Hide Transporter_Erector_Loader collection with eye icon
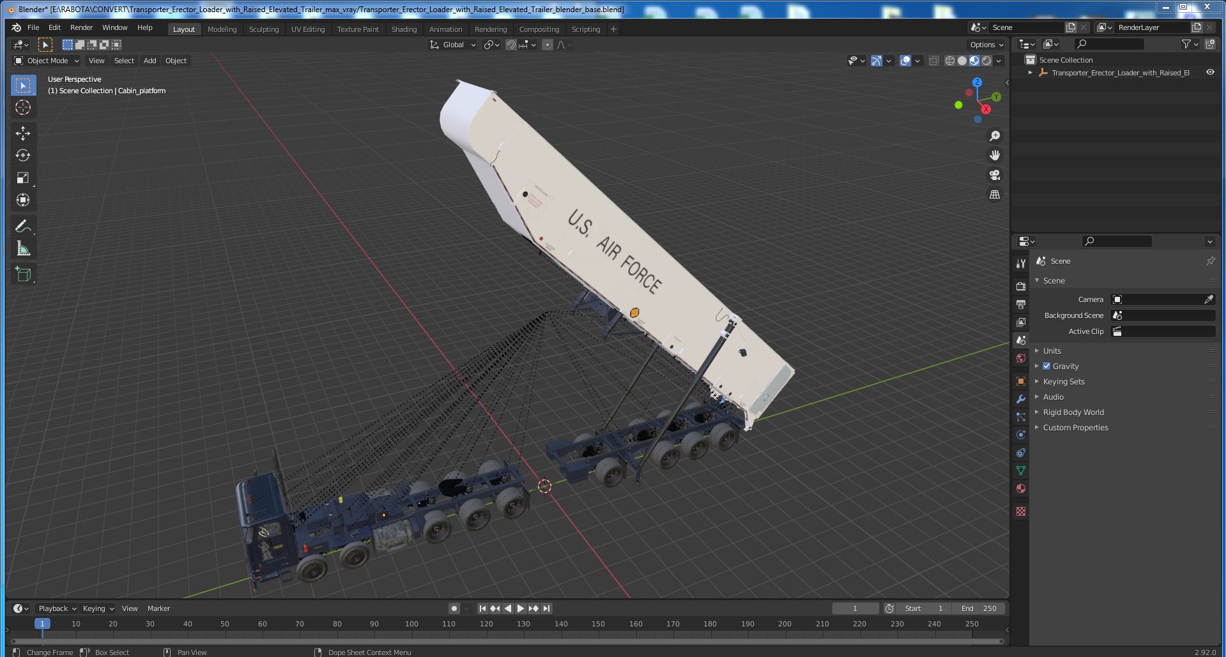 click(1210, 72)
